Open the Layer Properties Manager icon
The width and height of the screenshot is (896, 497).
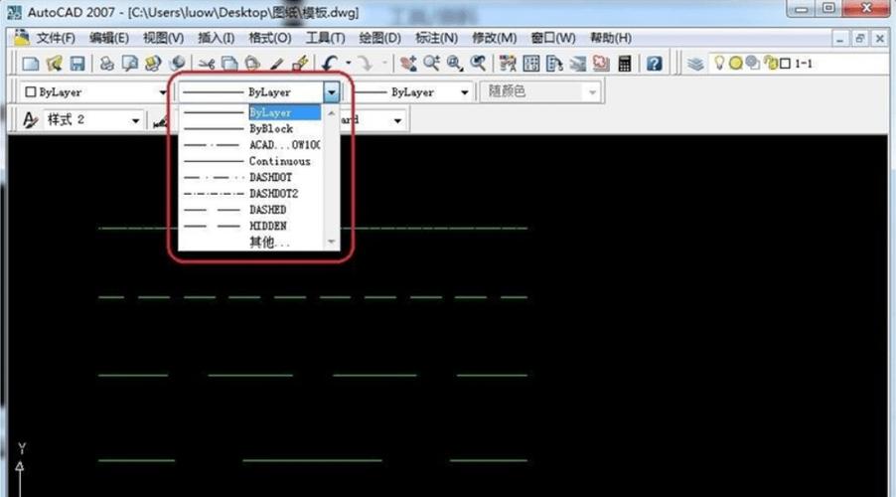click(x=695, y=64)
